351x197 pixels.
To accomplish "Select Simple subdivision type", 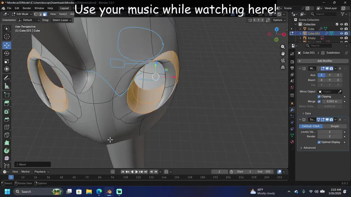I will (335, 126).
